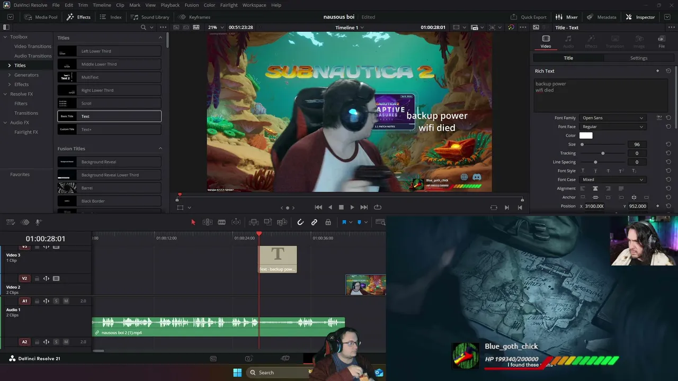Click the blue Flag icon
The image size is (678, 381).
click(344, 222)
